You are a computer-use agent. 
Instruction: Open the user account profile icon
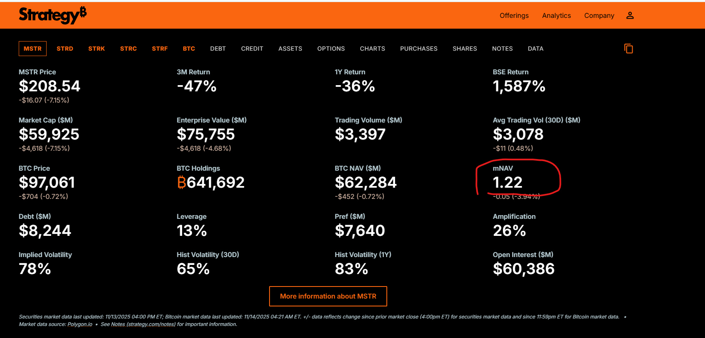click(x=630, y=15)
